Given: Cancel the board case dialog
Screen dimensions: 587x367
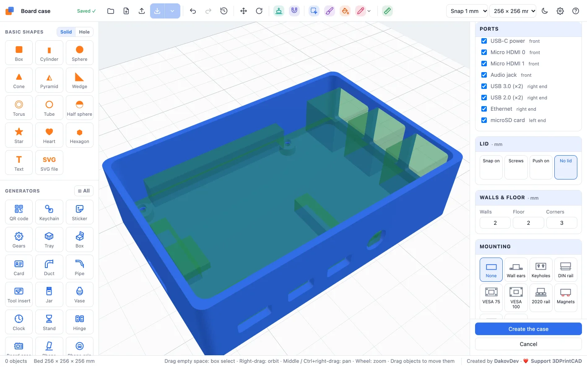Looking at the screenshot, I should click(x=528, y=344).
